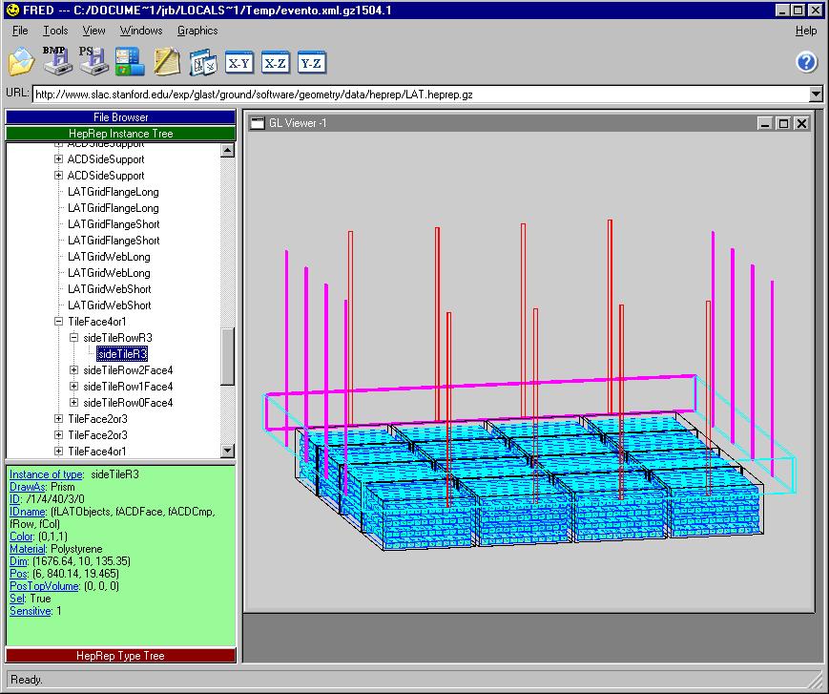The width and height of the screenshot is (829, 694).
Task: Open the Tools menu
Action: pyautogui.click(x=55, y=31)
